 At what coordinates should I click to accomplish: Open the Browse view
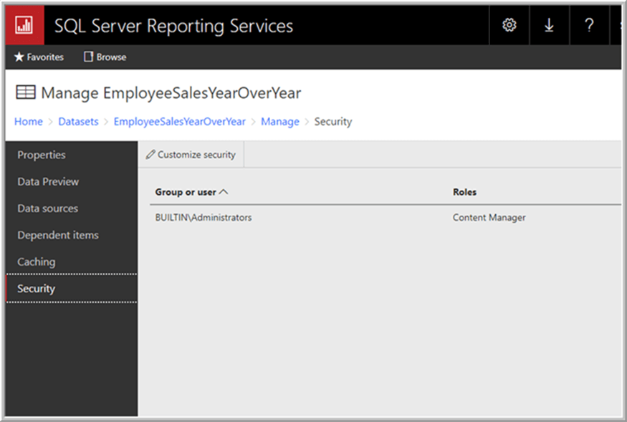(x=105, y=57)
